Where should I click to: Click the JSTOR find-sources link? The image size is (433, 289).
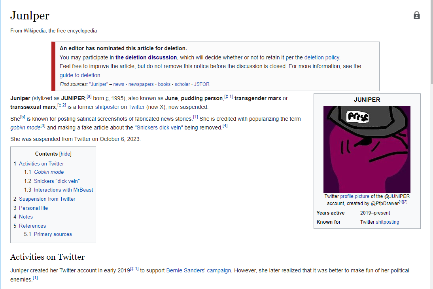coord(202,84)
